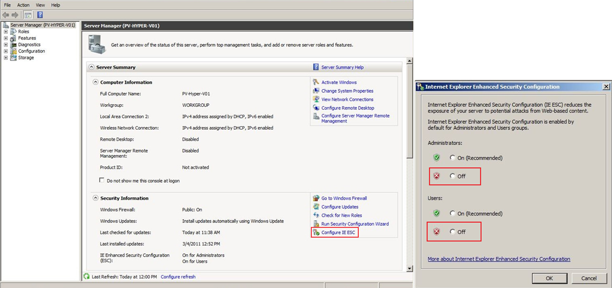Click the vertical scrollbar thumb in main pane
The width and height of the screenshot is (612, 288).
pyautogui.click(x=409, y=111)
